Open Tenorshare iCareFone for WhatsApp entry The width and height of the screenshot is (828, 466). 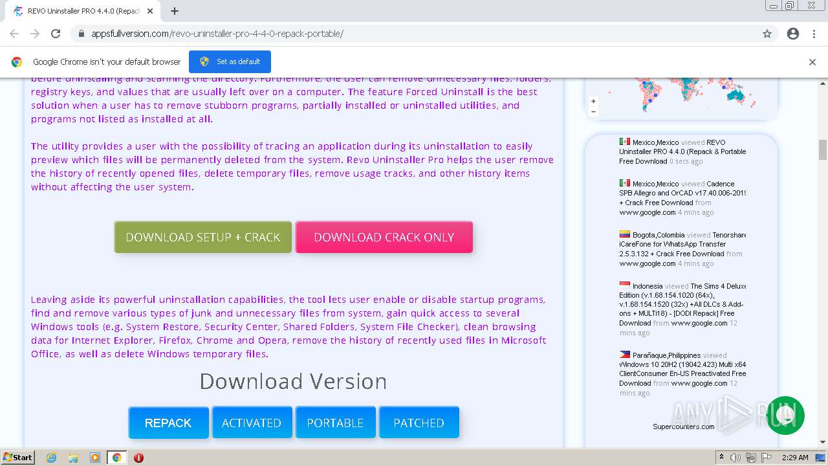pos(682,244)
